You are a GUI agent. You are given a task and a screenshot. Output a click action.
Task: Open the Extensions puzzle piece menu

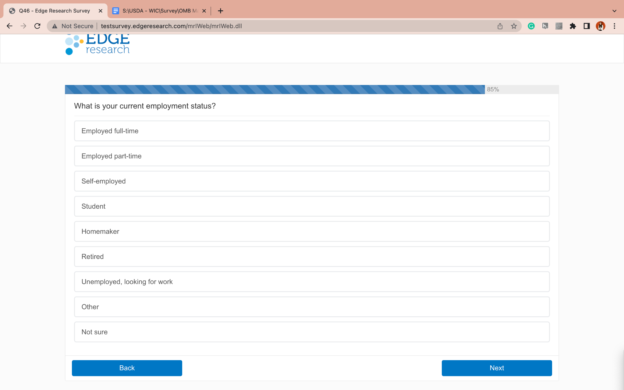(x=573, y=26)
